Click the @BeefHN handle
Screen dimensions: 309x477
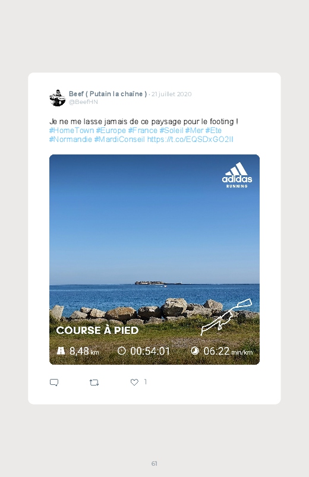(83, 102)
